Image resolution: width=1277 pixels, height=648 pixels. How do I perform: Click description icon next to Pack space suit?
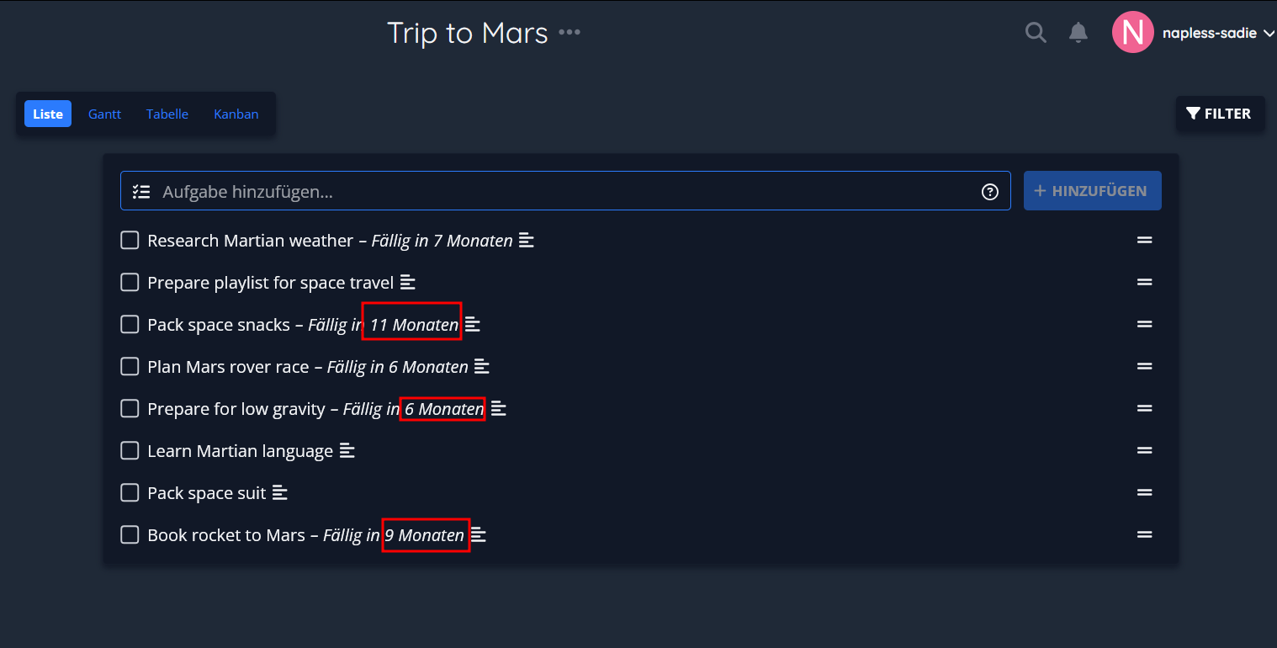click(280, 493)
